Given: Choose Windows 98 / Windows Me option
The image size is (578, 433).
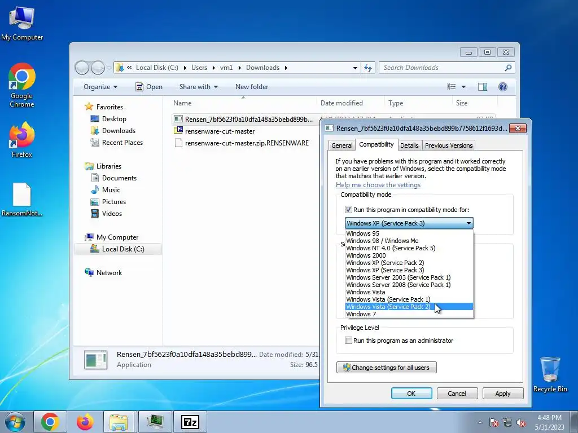Looking at the screenshot, I should pos(409,241).
